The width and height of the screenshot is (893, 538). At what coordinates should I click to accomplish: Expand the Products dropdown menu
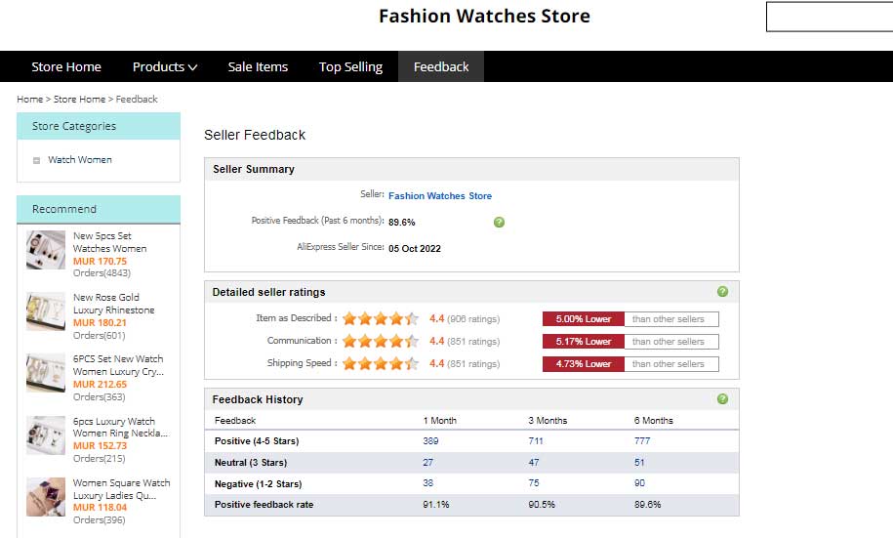(x=165, y=66)
